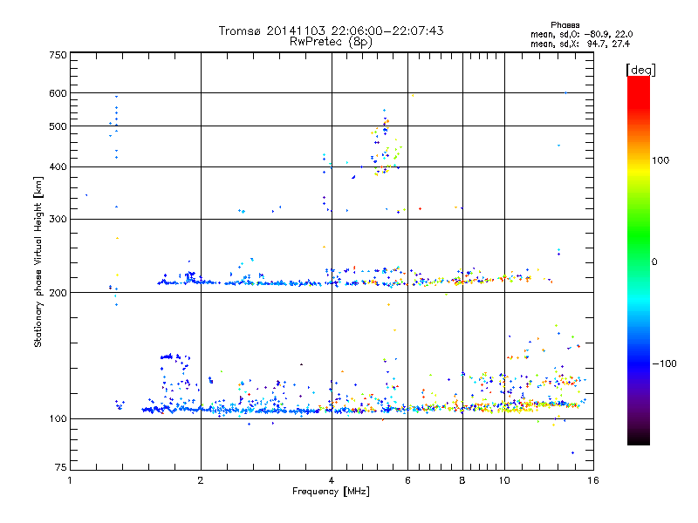Click the x-axis '6' tick label
The width and height of the screenshot is (698, 523).
[407, 480]
